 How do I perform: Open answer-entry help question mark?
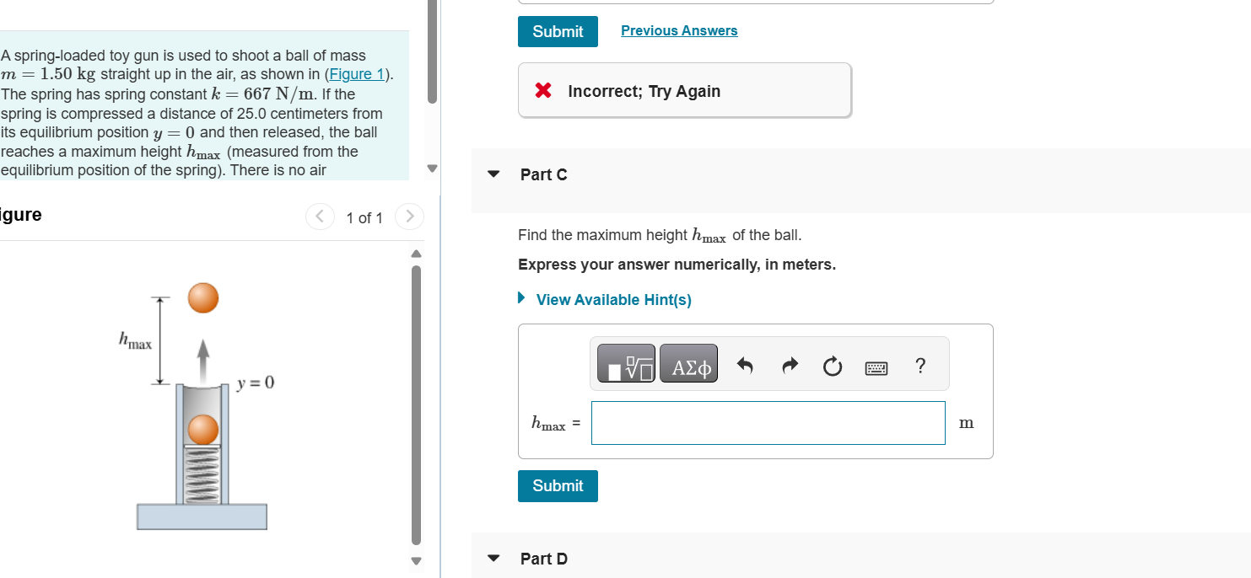[x=920, y=366]
